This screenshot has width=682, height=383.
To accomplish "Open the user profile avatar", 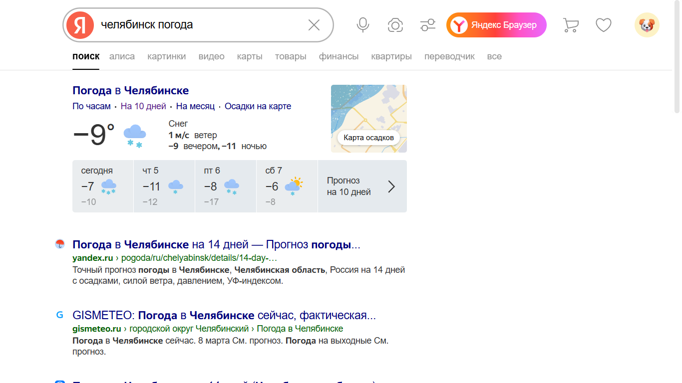I will point(647,25).
